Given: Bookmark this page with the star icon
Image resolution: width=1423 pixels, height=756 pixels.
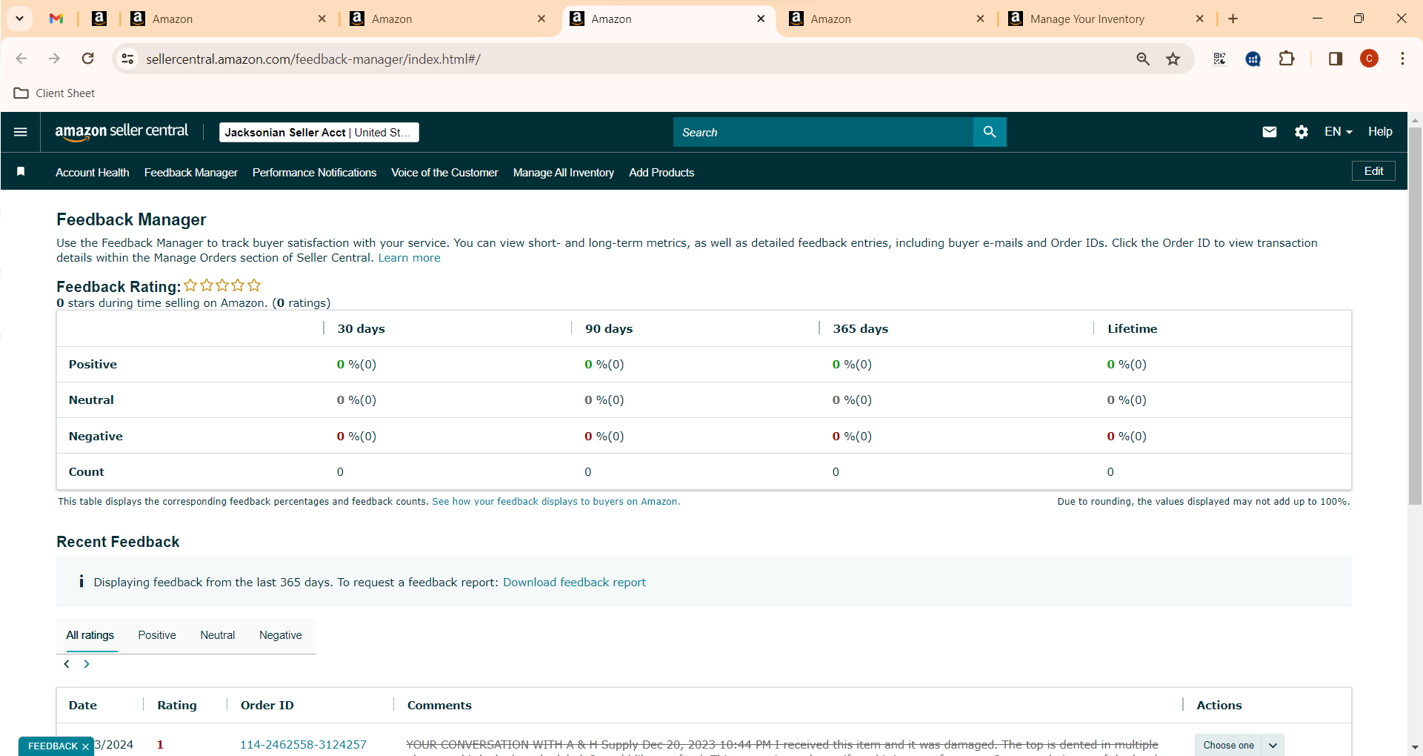Looking at the screenshot, I should click(1173, 59).
